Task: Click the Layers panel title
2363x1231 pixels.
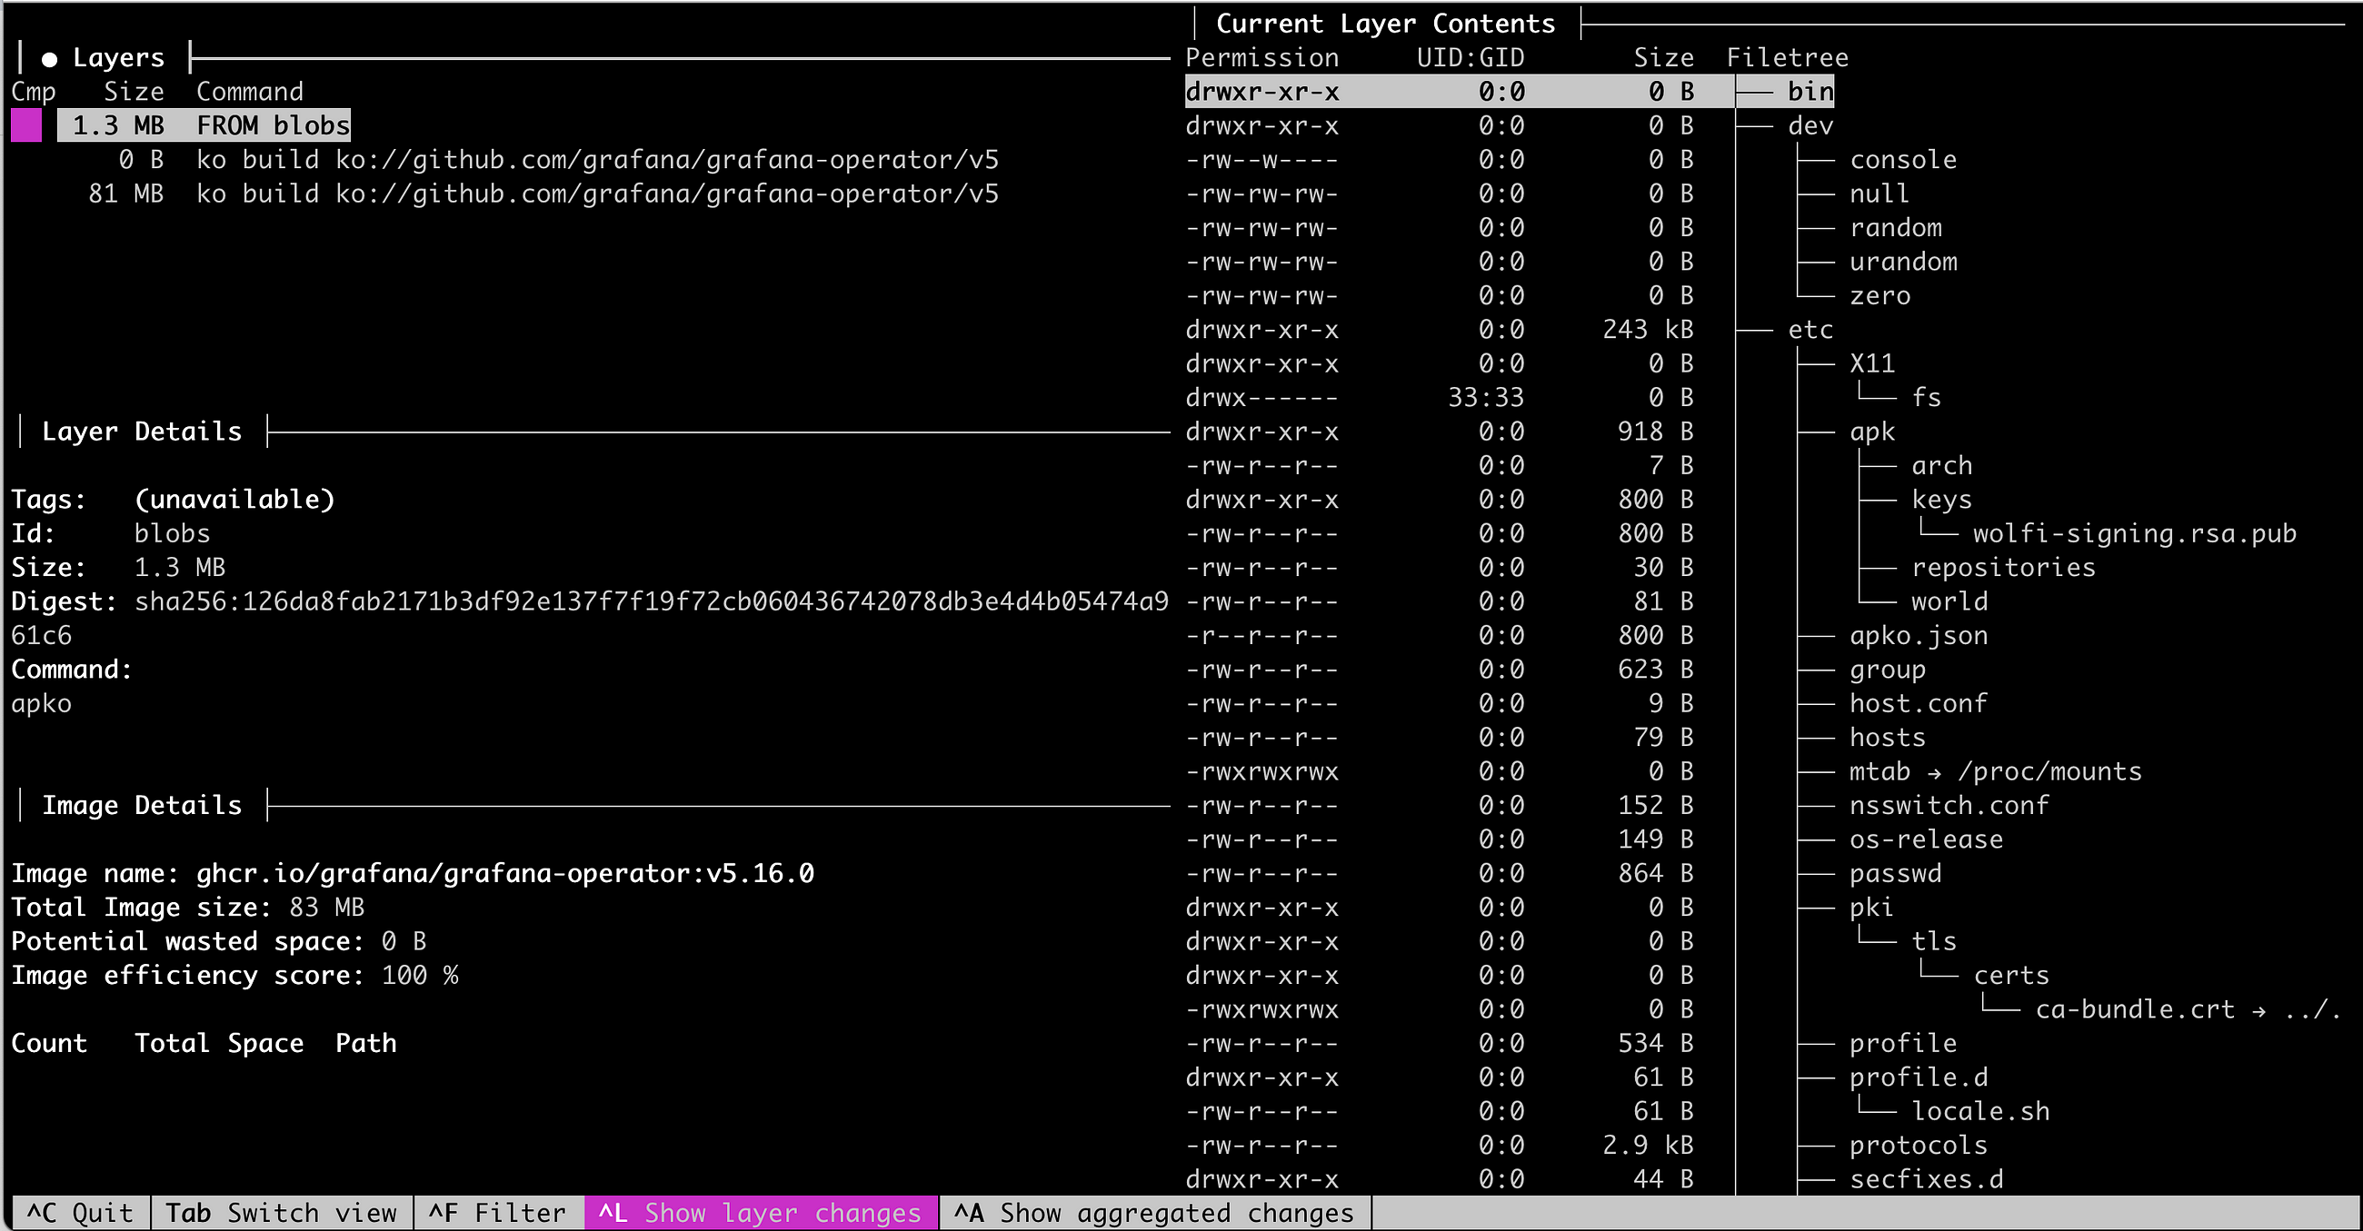Action: point(118,58)
